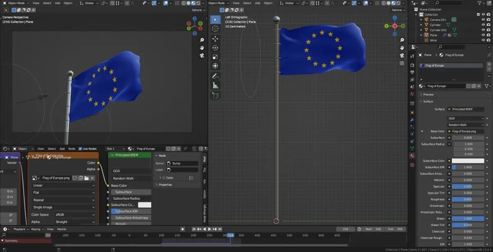Add material slot with plus button
The image size is (493, 252).
click(x=488, y=64)
